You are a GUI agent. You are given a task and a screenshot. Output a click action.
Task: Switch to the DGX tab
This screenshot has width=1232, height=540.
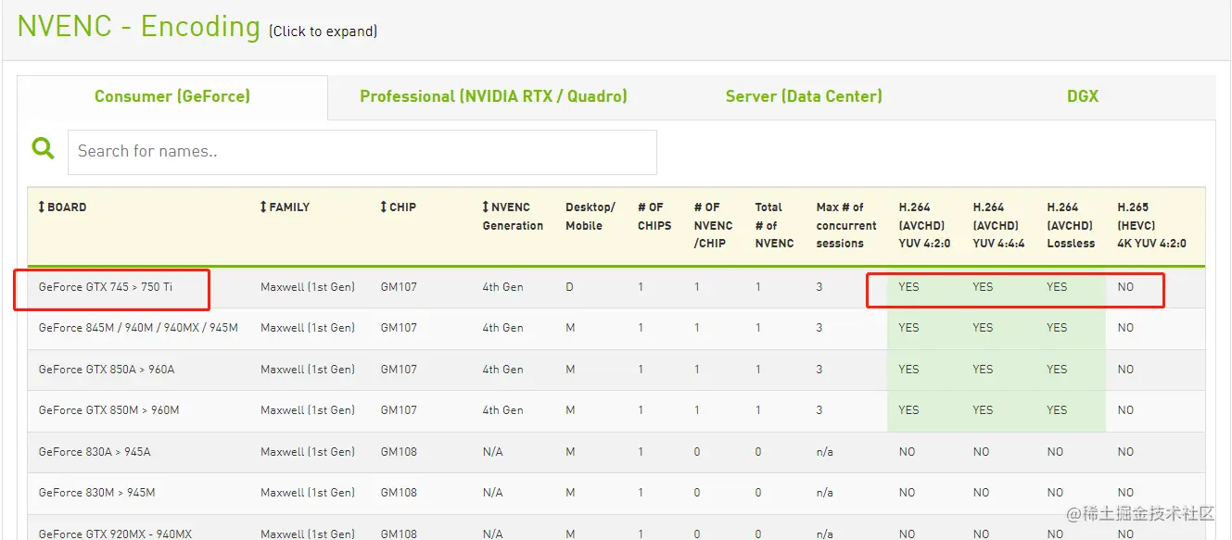tap(1082, 96)
